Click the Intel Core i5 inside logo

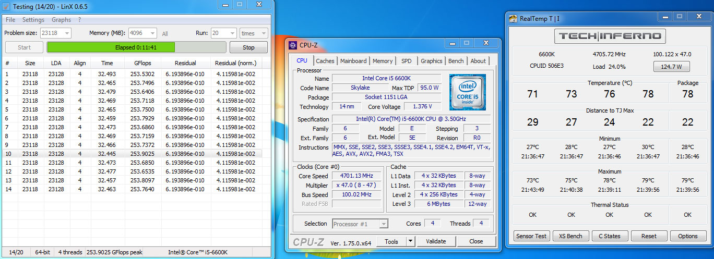467,92
